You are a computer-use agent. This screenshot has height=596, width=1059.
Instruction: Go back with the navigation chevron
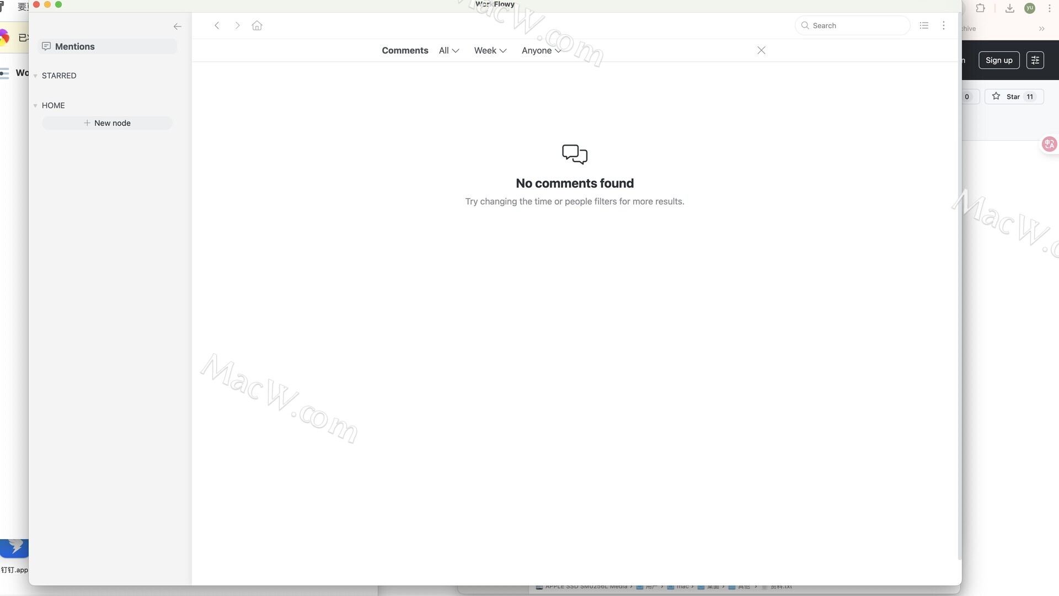click(x=217, y=25)
